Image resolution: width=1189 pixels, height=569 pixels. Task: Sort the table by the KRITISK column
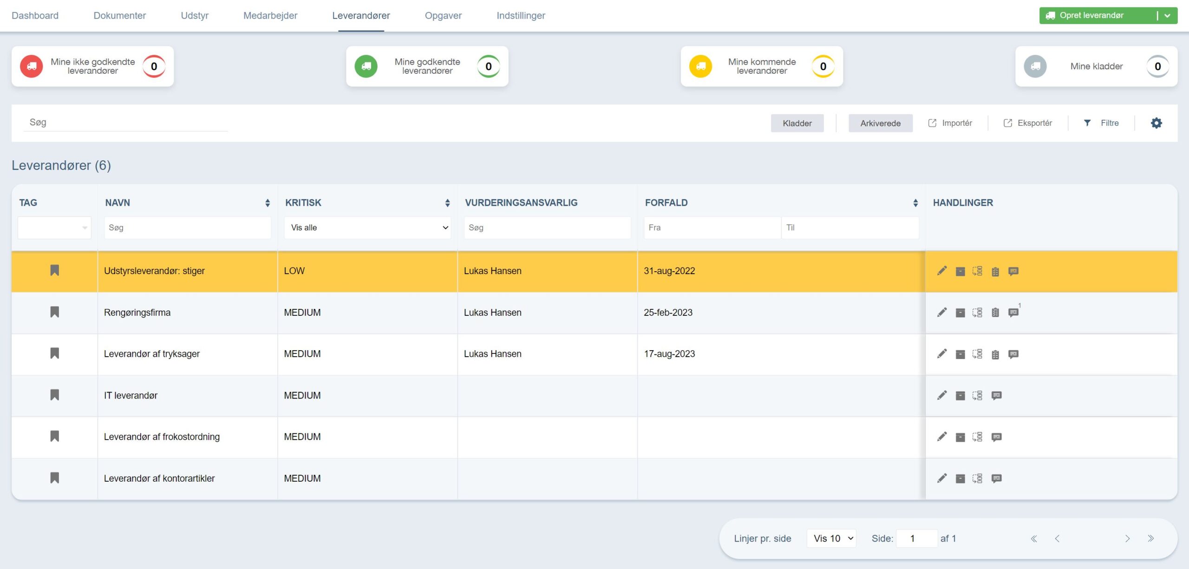(x=447, y=203)
